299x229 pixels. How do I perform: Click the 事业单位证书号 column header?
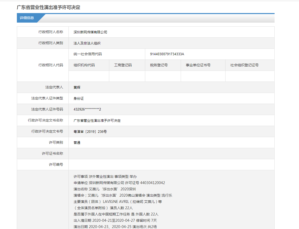pyautogui.click(x=198, y=65)
